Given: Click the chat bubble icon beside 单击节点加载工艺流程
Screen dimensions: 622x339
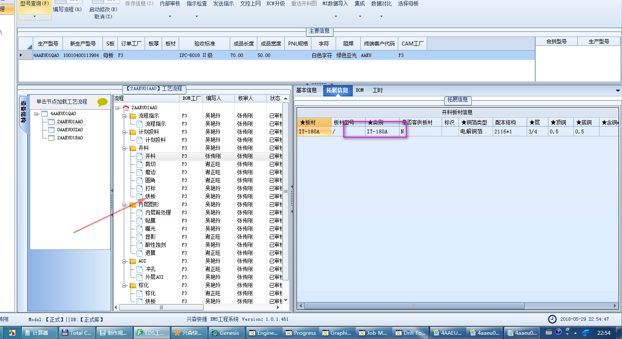Looking at the screenshot, I should [x=102, y=102].
